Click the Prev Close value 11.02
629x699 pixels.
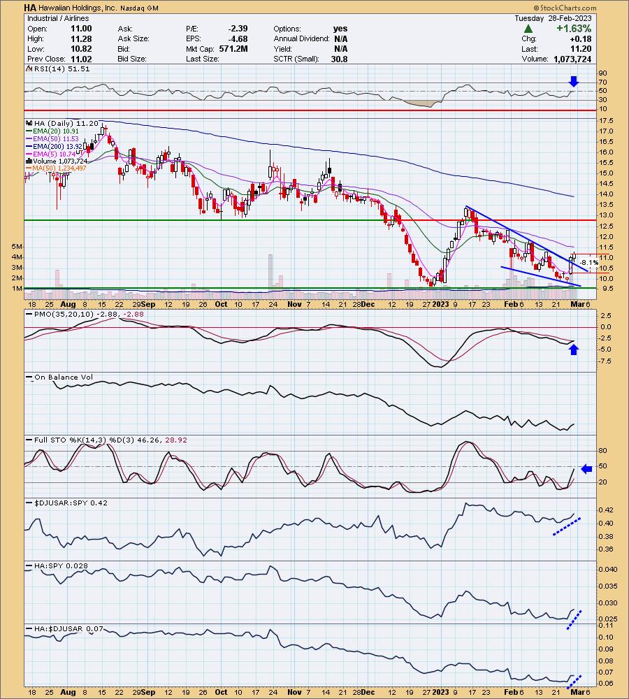(81, 59)
